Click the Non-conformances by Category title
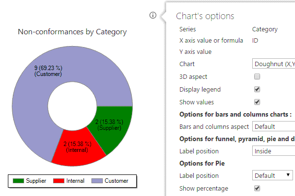Image resolution: width=295 pixels, height=196 pixels. (72, 32)
